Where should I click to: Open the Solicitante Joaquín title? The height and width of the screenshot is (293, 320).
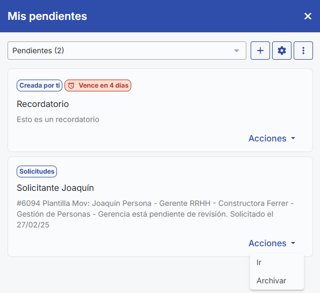coord(55,188)
